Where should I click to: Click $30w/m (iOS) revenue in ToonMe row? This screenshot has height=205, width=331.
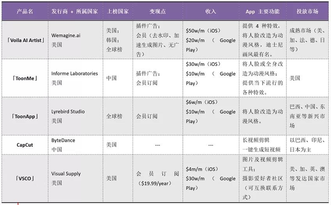point(203,64)
